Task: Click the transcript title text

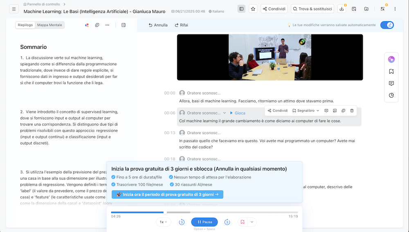Action: coord(94,11)
